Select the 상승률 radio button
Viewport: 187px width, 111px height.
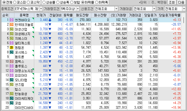pyautogui.click(x=44, y=2)
